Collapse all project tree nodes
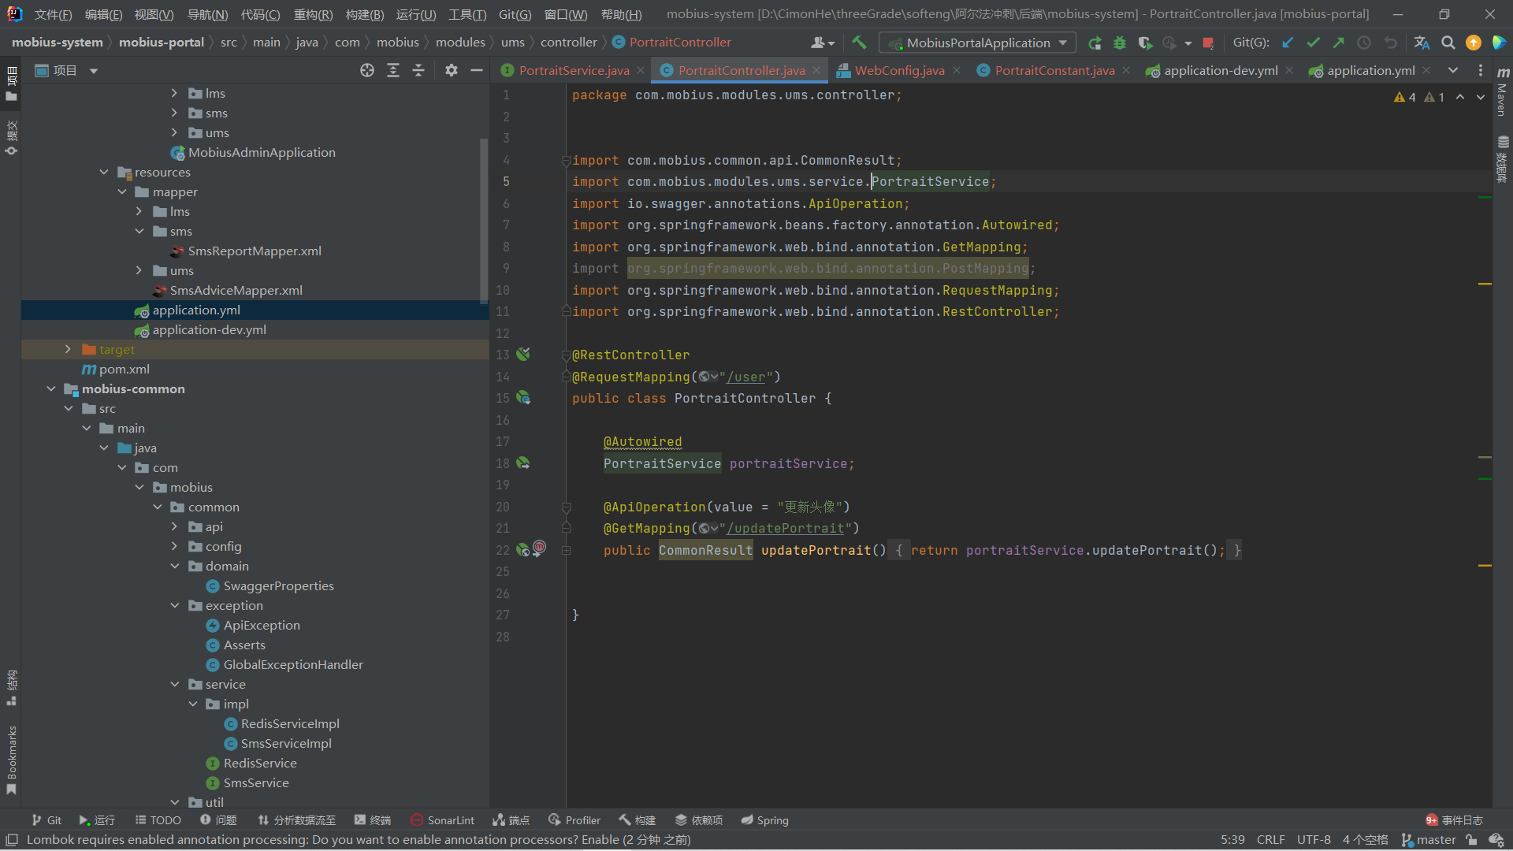The height and width of the screenshot is (851, 1513). coord(418,70)
